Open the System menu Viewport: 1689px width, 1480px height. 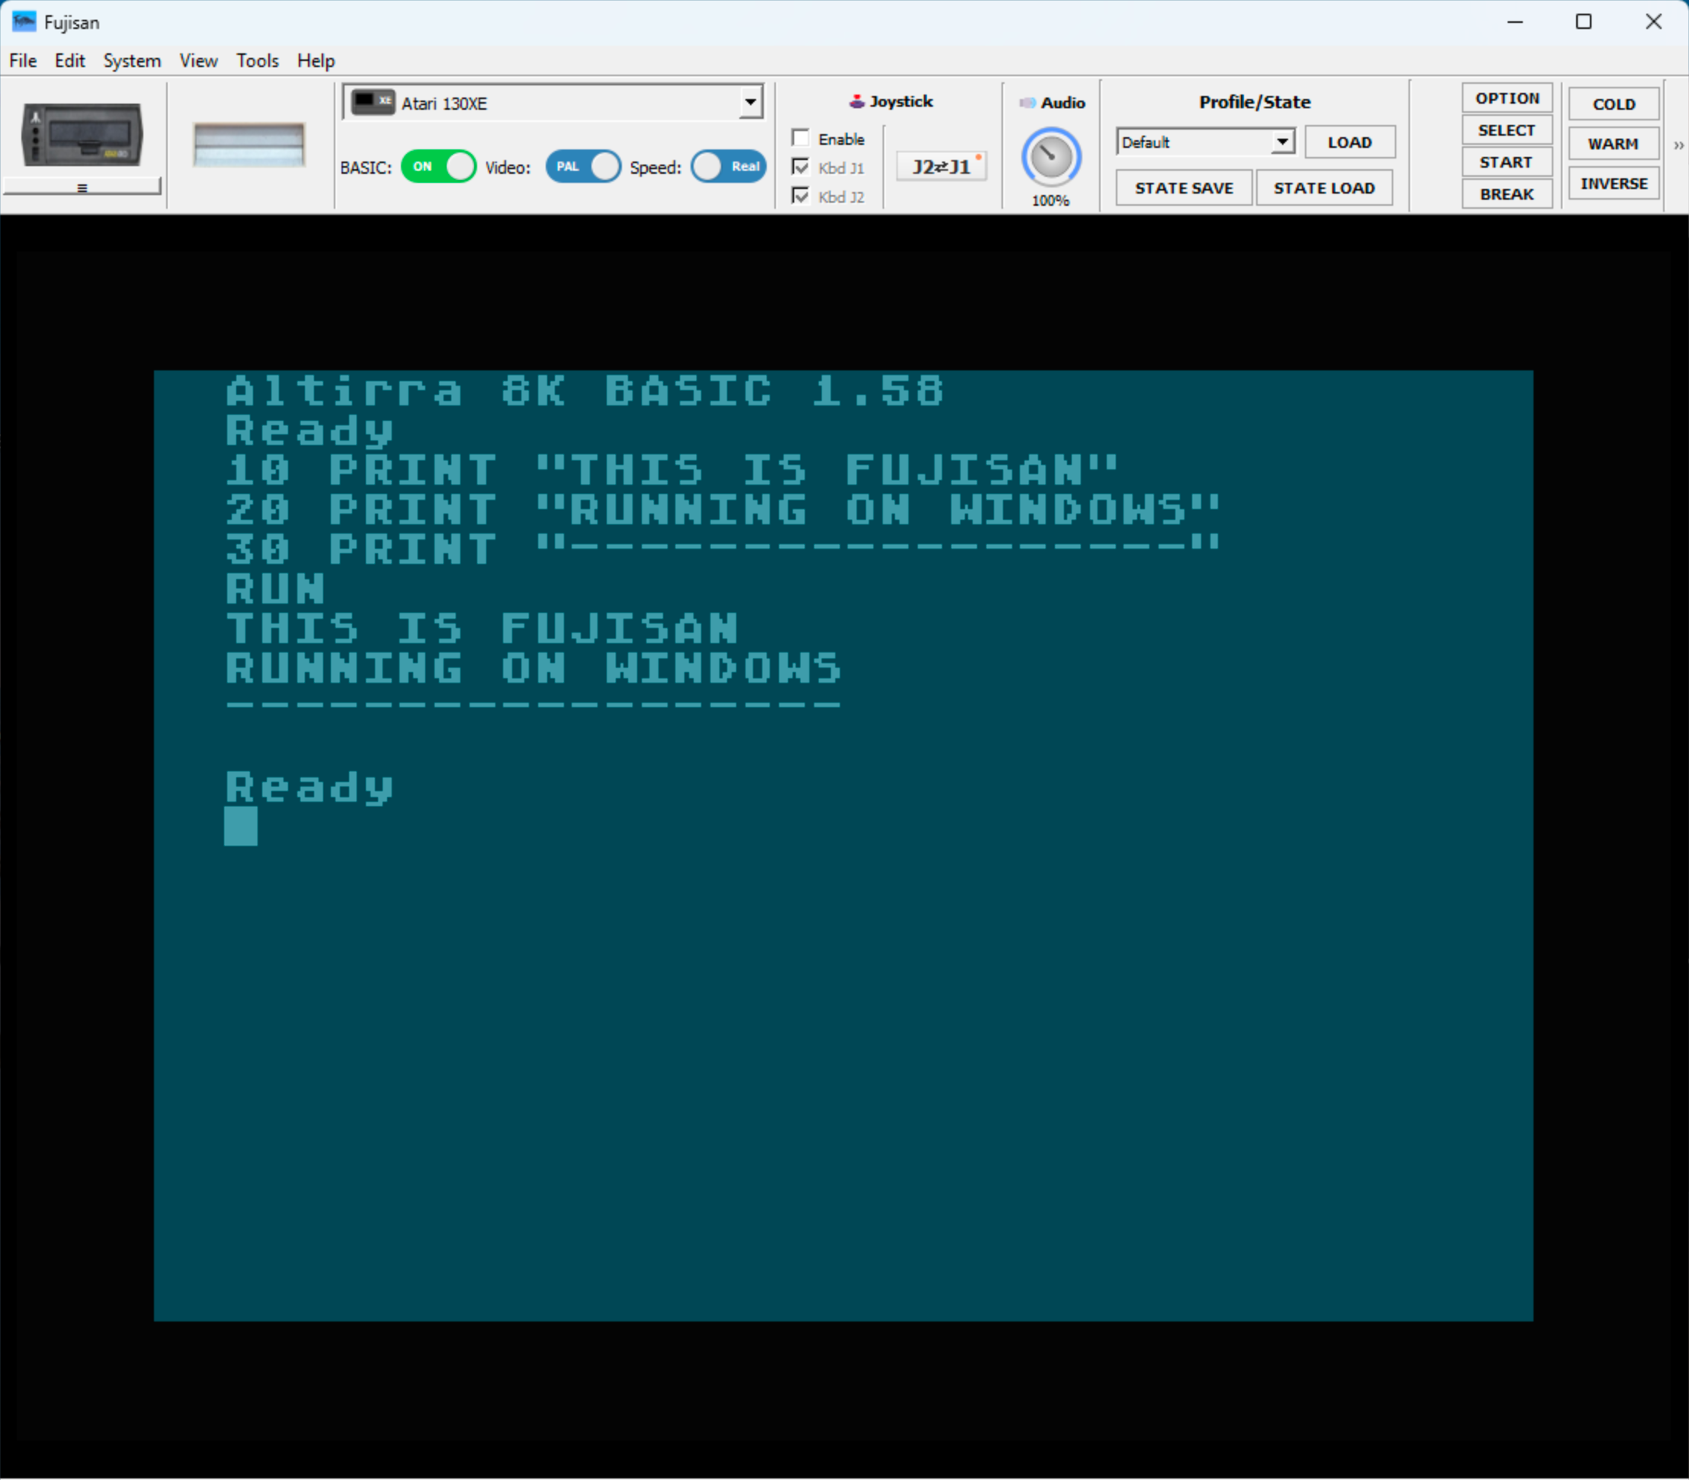(132, 60)
